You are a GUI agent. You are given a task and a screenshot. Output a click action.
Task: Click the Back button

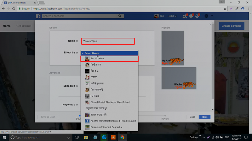[192, 117]
